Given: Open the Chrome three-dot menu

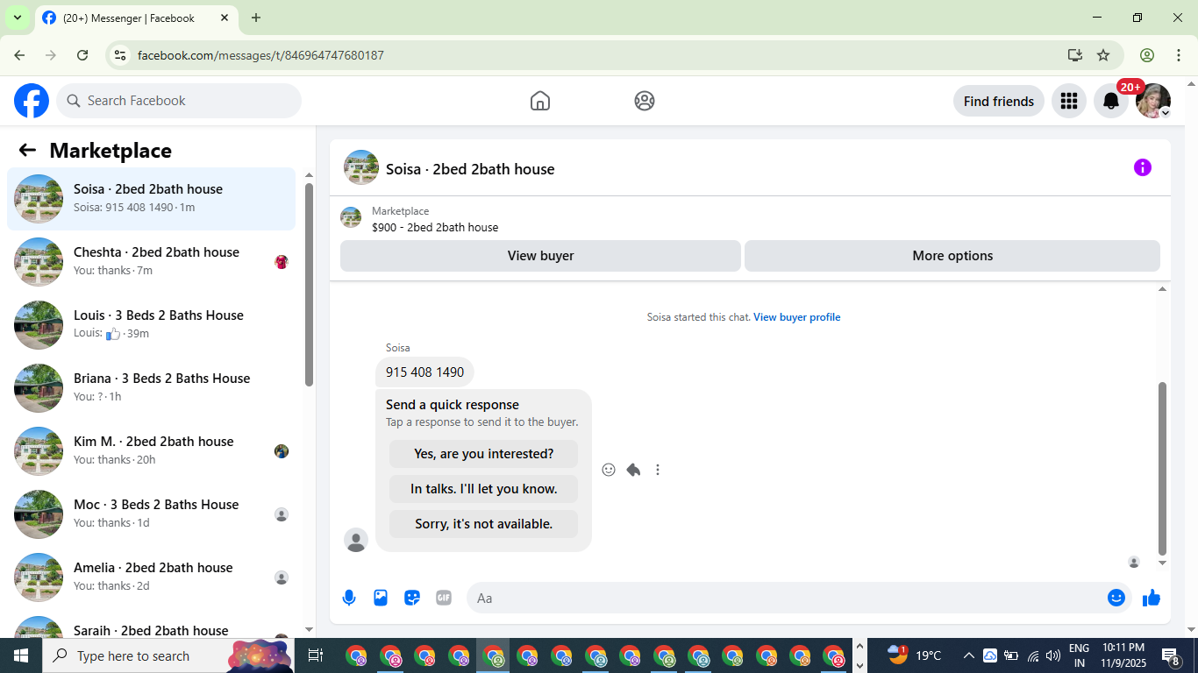Looking at the screenshot, I should click(x=1177, y=55).
